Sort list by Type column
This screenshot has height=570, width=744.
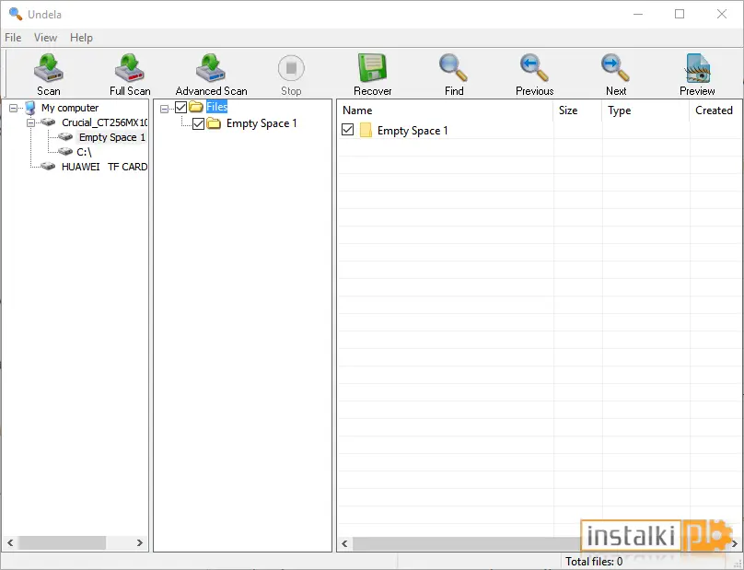(645, 111)
